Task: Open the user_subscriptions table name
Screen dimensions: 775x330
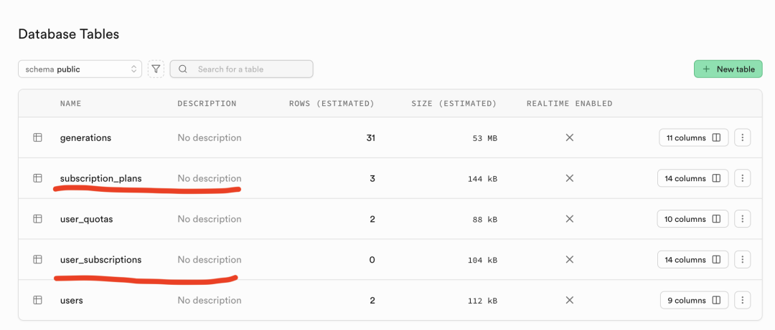Action: 100,260
